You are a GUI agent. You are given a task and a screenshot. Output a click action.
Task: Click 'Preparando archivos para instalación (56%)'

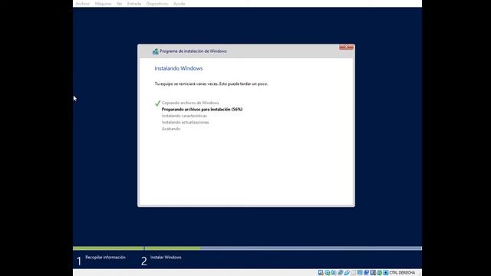pyautogui.click(x=202, y=109)
